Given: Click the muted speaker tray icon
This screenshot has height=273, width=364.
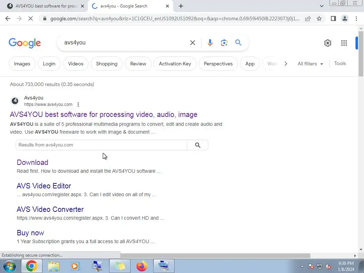Looking at the screenshot, I should tap(328, 267).
